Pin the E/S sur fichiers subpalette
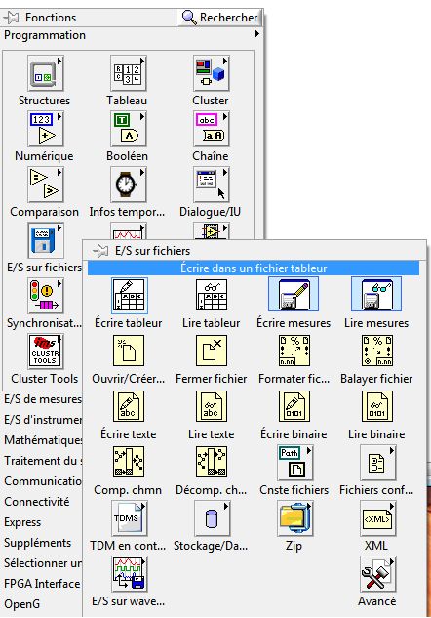Screen dimensions: 431x618 pyautogui.click(x=100, y=251)
